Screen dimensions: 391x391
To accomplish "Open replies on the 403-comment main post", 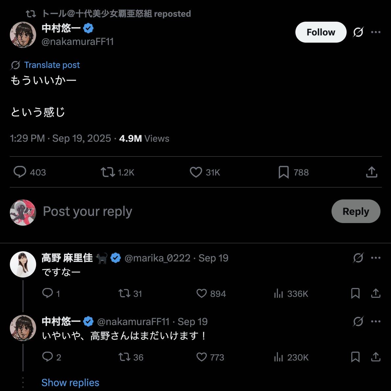I will pos(20,172).
